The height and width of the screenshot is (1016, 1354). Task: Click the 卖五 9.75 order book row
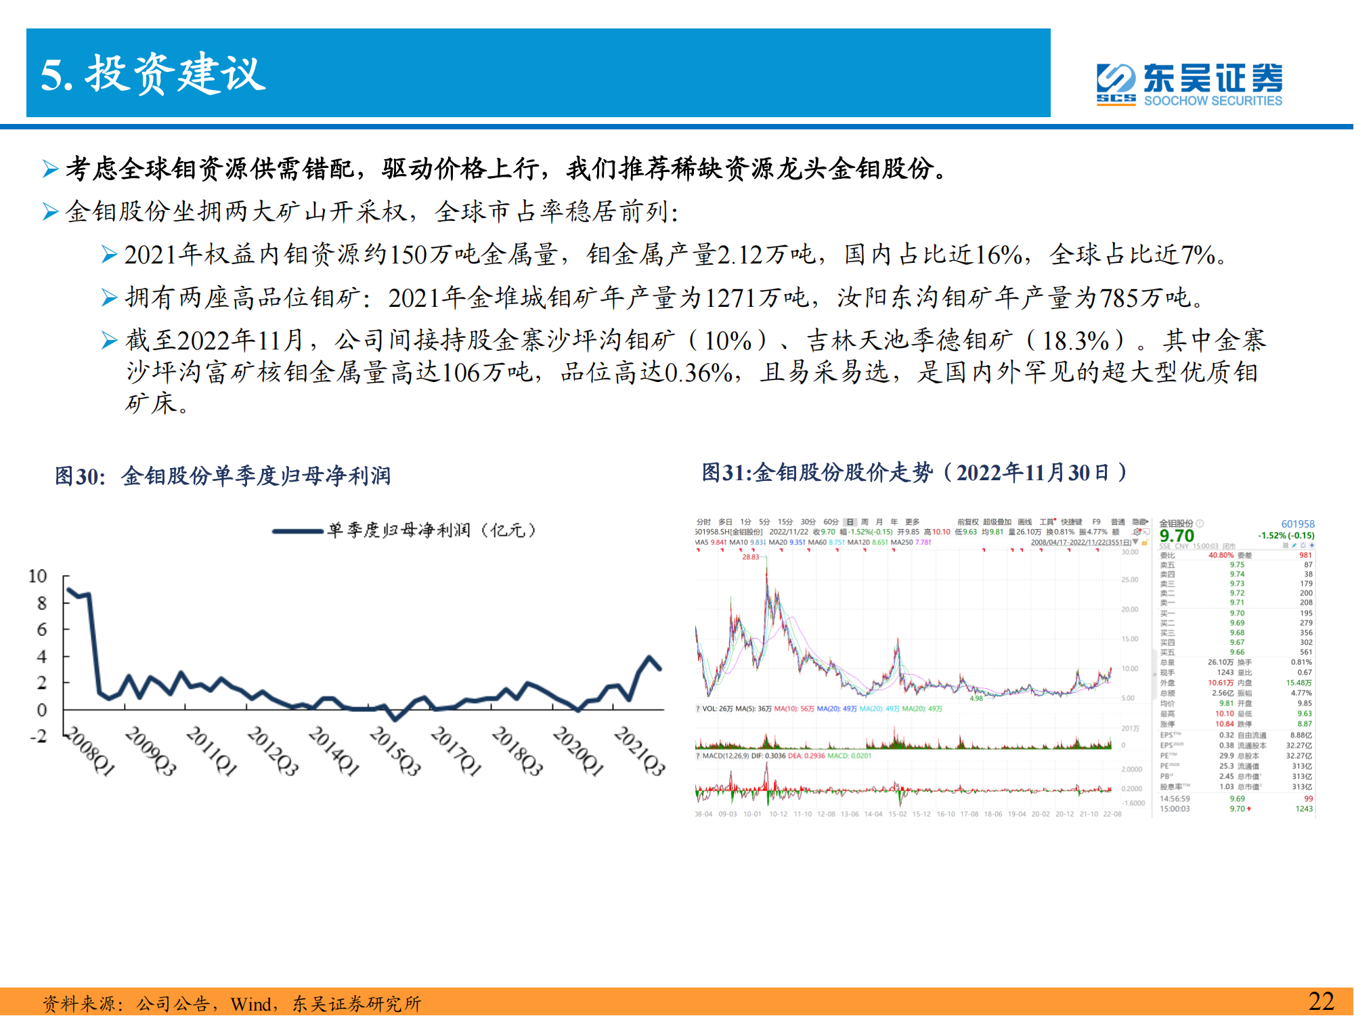tap(1236, 565)
